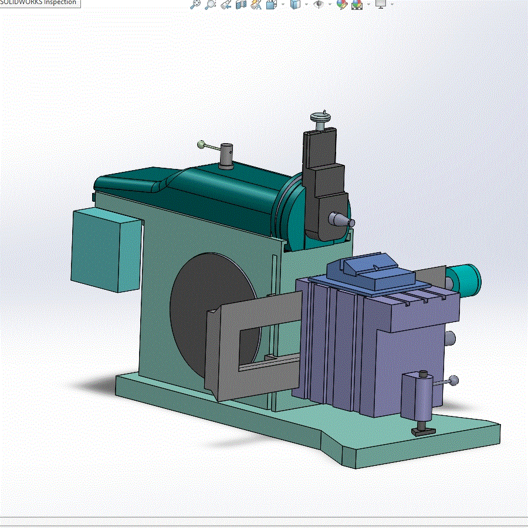This screenshot has width=528, height=528.
Task: Select the Zoom to Area tool
Action: point(211,4)
